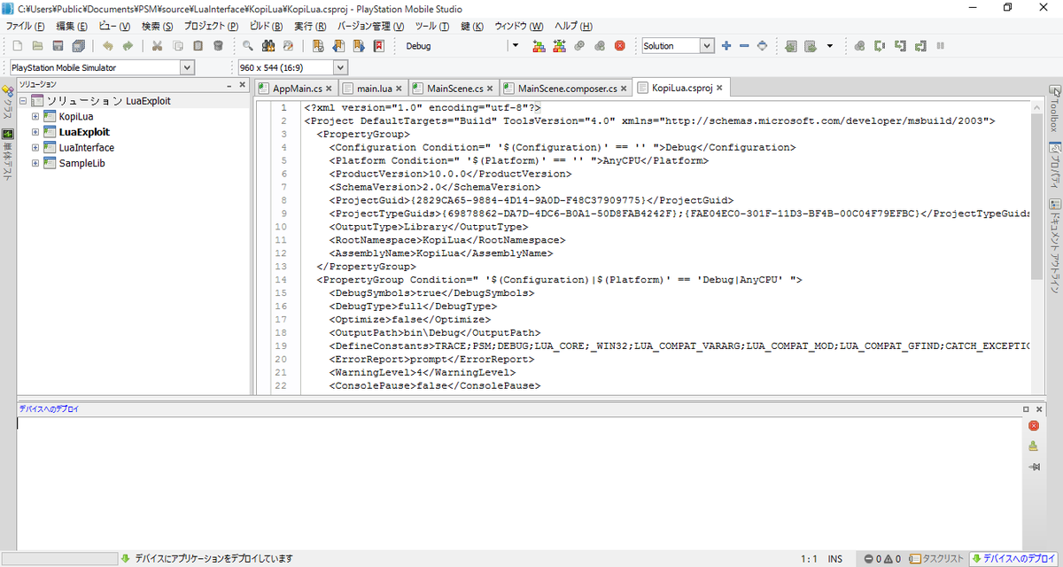
Task: Click the Next Bookmark icon
Action: [x=359, y=46]
